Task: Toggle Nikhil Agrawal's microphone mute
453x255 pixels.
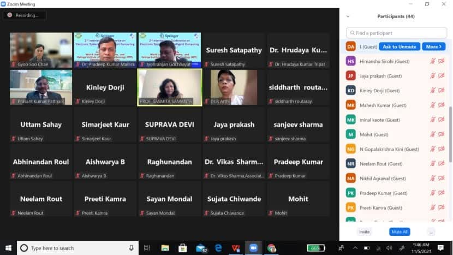Action: tap(432, 179)
